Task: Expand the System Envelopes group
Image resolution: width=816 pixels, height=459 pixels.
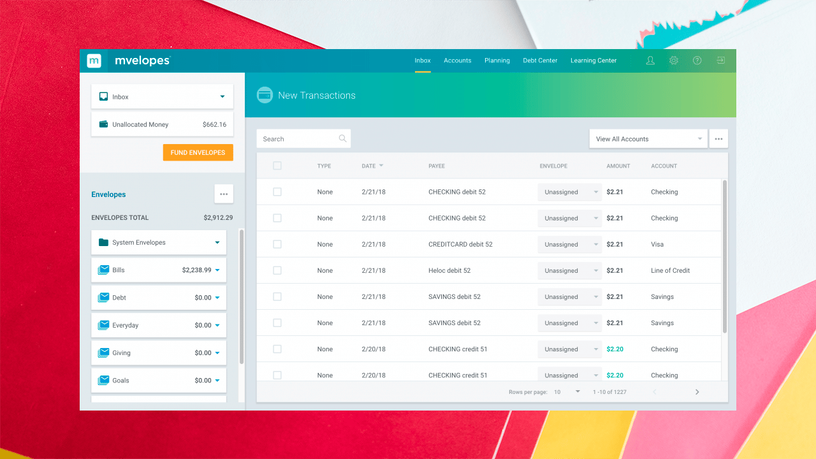Action: [x=217, y=242]
